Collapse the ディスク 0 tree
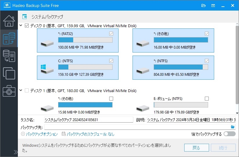Viewport: 239px width, 157px height. pyautogui.click(x=21, y=25)
